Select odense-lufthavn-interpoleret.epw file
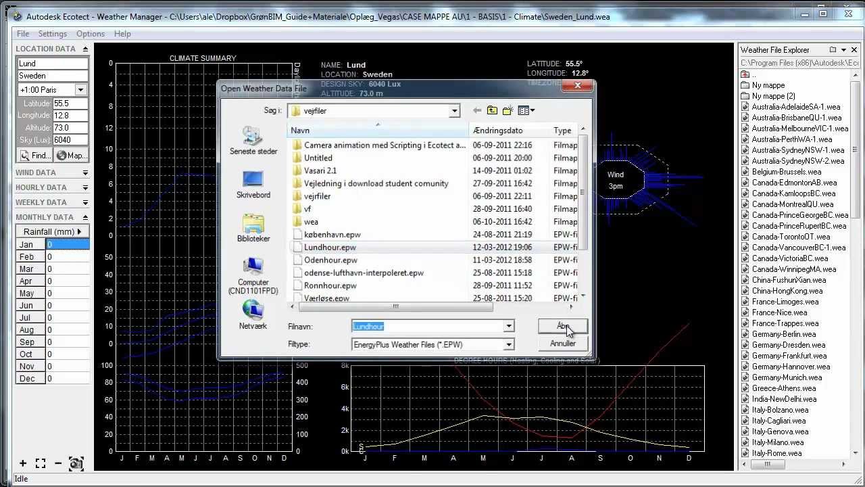 (x=364, y=273)
